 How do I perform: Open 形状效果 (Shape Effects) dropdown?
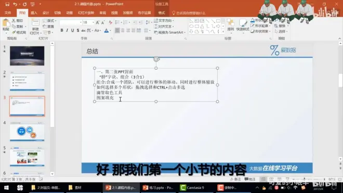(261, 31)
